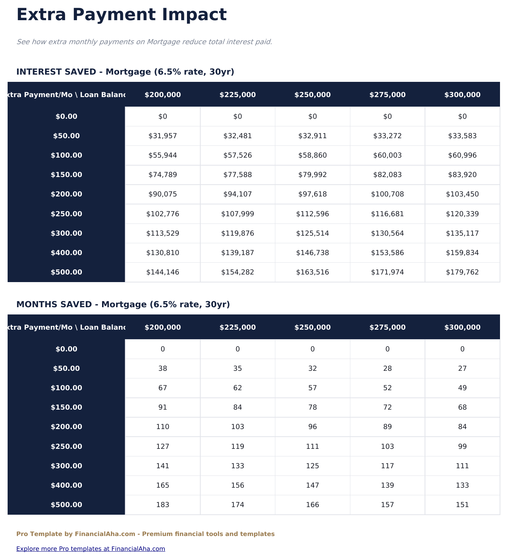Select the INTEREST SAVED table heading
The height and width of the screenshot is (560, 508).
[x=125, y=71]
